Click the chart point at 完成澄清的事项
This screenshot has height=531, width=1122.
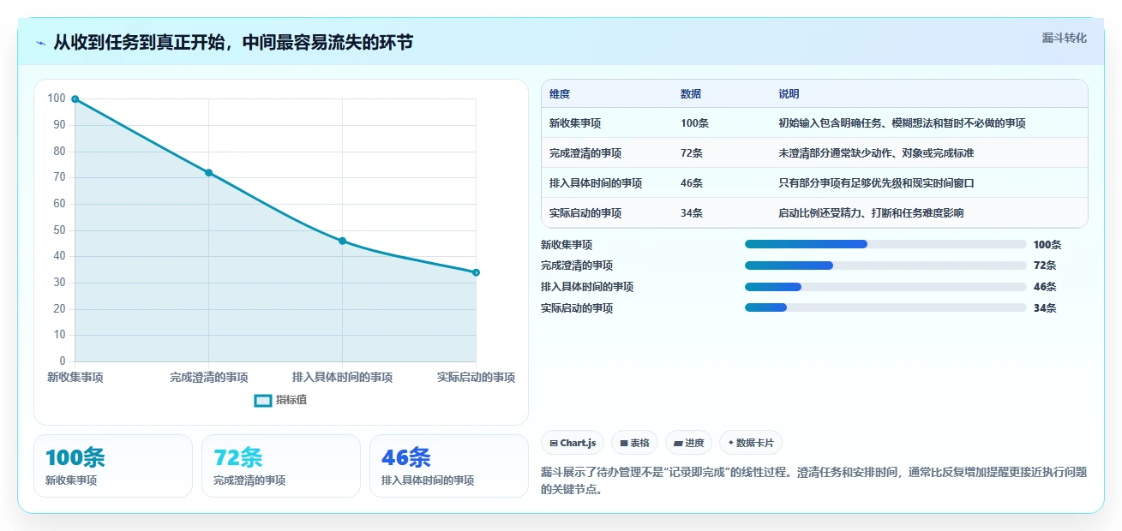pos(208,173)
